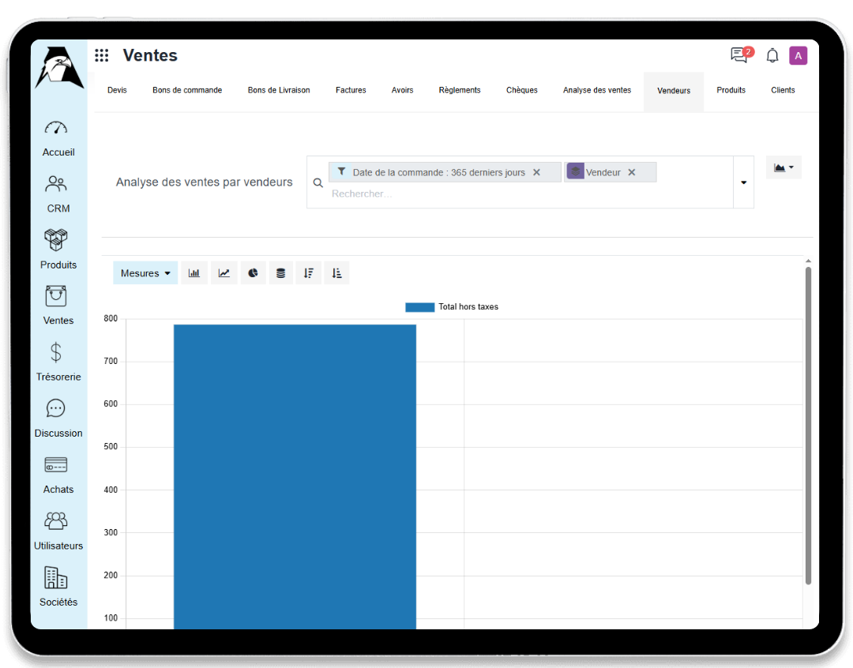Select the Vendeurs tab
This screenshot has height=668, width=853.
click(674, 91)
